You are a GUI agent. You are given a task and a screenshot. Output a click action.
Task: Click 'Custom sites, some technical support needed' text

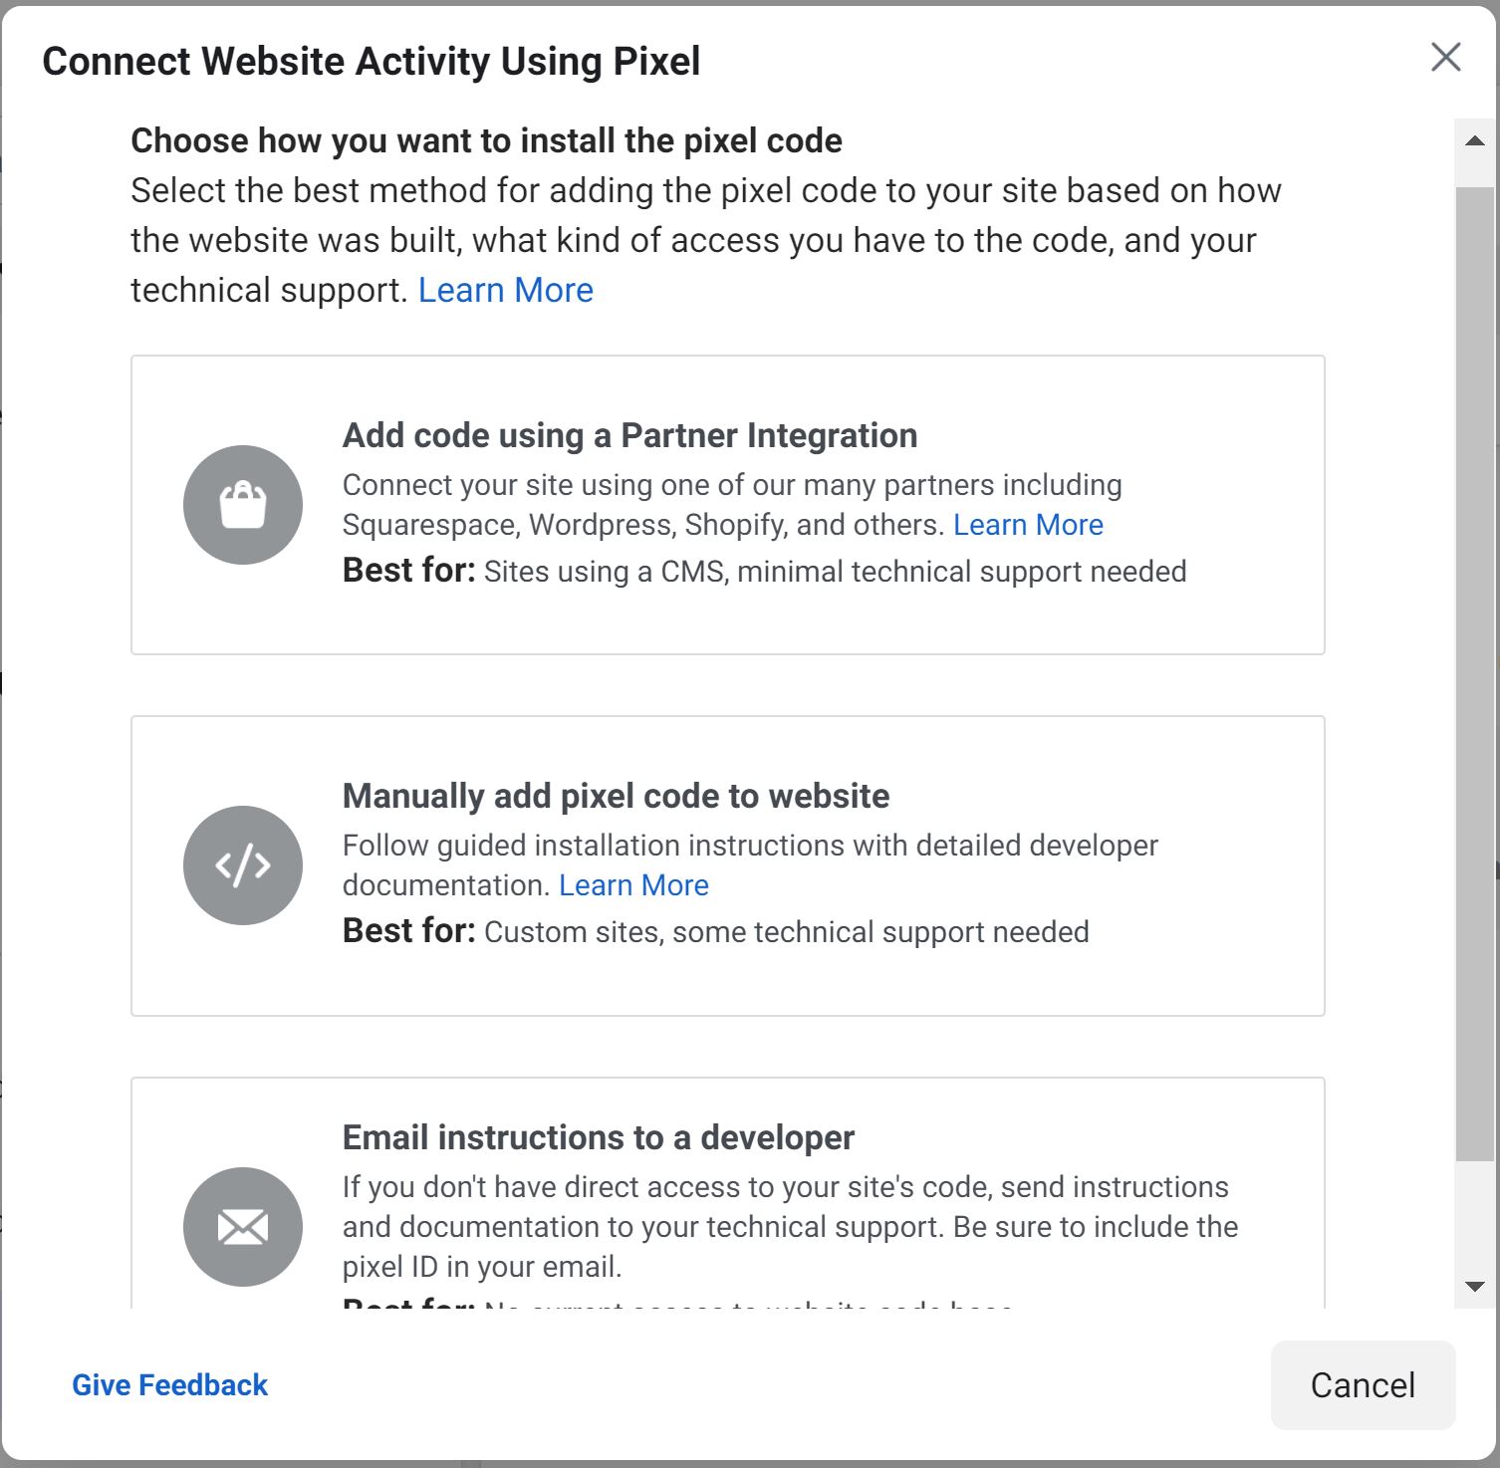pyautogui.click(x=787, y=932)
